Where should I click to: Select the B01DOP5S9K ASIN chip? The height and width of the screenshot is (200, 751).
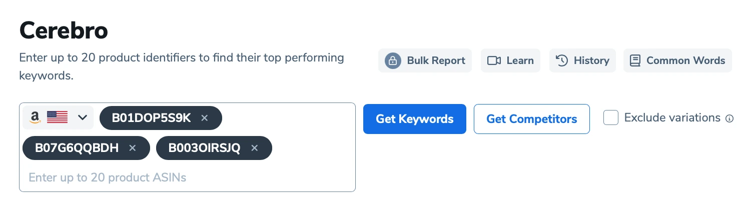click(x=151, y=118)
